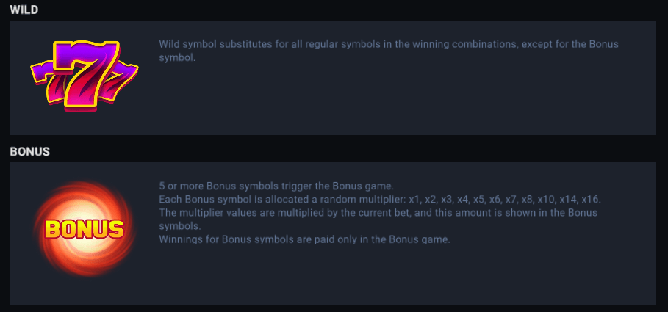Click the "Winnings for Bonus symbols" line
The image size is (668, 312).
click(304, 239)
